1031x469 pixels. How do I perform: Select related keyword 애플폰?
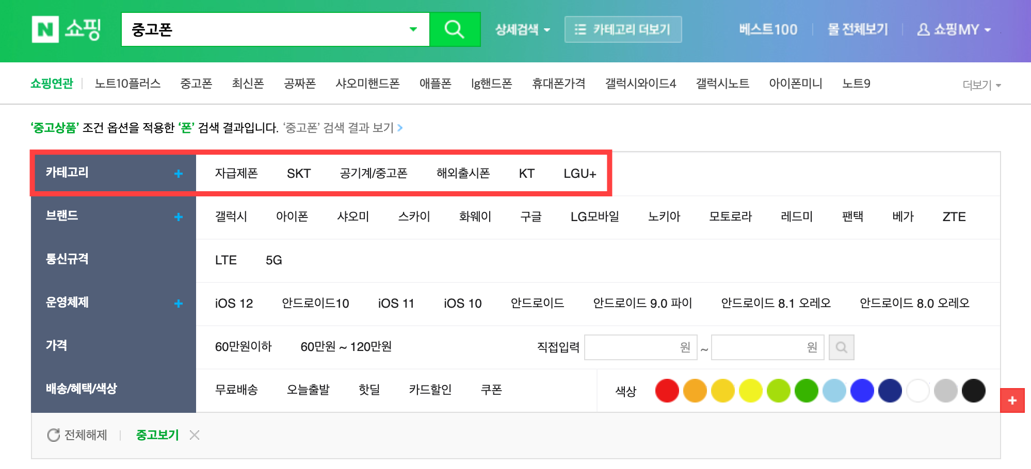click(x=435, y=83)
